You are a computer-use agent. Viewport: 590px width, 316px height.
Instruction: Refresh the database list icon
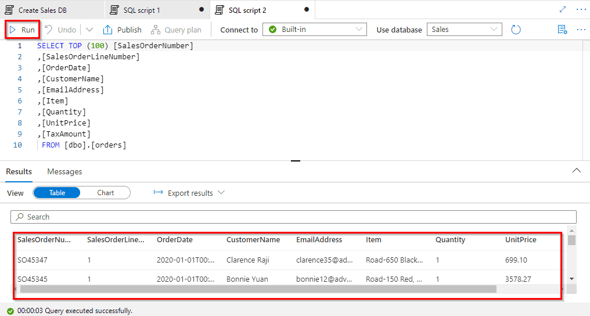[516, 30]
